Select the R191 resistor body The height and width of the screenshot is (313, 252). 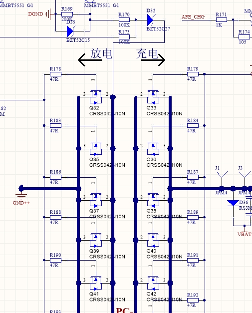point(193,260)
